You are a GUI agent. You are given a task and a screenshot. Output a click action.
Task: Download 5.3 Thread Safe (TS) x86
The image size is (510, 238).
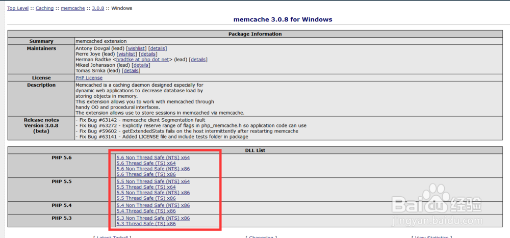146,224
